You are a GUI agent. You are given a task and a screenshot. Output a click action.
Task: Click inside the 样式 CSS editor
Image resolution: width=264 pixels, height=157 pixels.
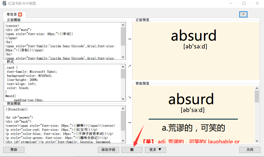pyautogui.click(x=62, y=83)
